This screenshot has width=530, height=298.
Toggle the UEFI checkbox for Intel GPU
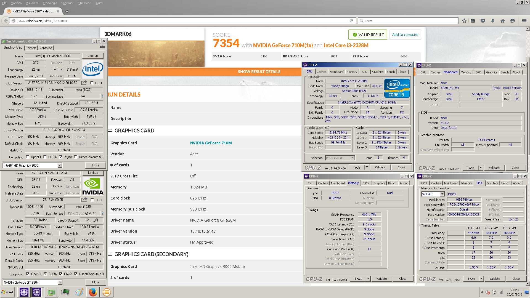92,83
